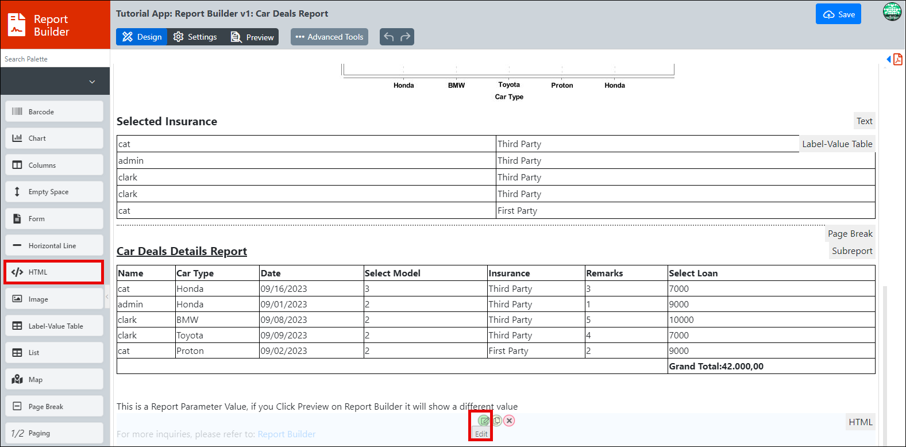Click the red delete icon on HTML element
This screenshot has width=906, height=447.
click(x=509, y=421)
